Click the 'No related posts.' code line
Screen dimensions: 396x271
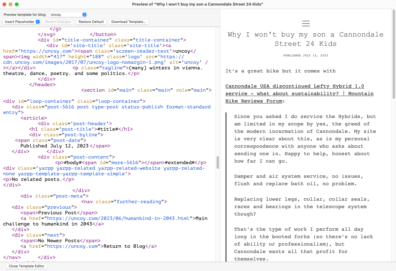pyautogui.click(x=39, y=179)
